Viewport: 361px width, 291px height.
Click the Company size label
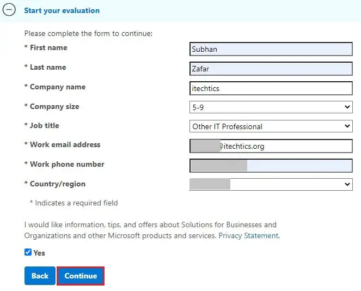[54, 106]
